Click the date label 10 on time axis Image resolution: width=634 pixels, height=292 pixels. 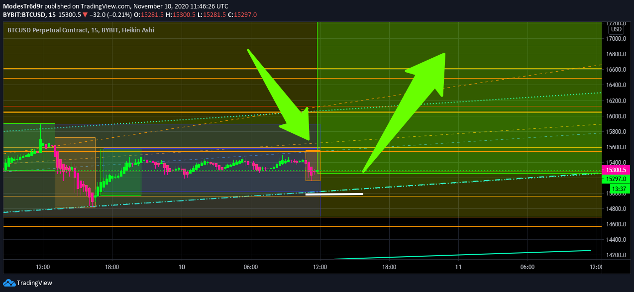click(x=182, y=267)
